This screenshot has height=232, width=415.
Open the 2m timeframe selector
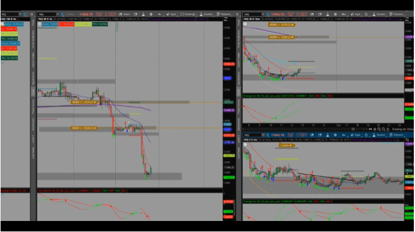tap(343, 135)
